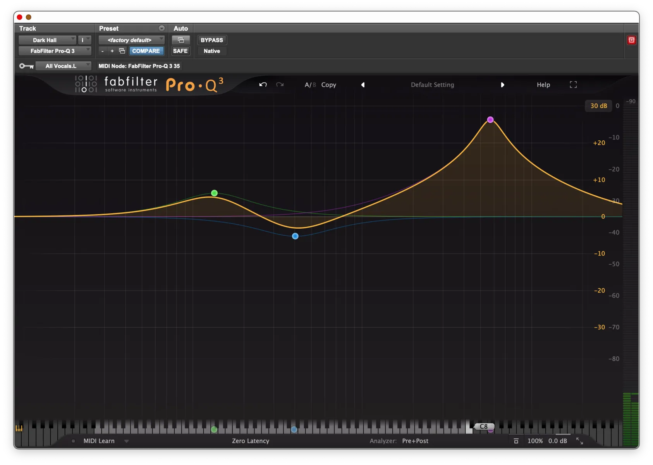Click the blue band marker on piano roll
Screen dimensions: 653x465
tap(294, 429)
